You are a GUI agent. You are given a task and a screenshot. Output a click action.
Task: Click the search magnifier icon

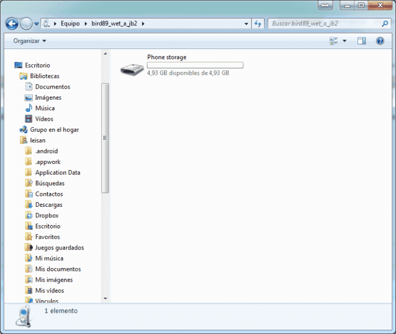[385, 24]
